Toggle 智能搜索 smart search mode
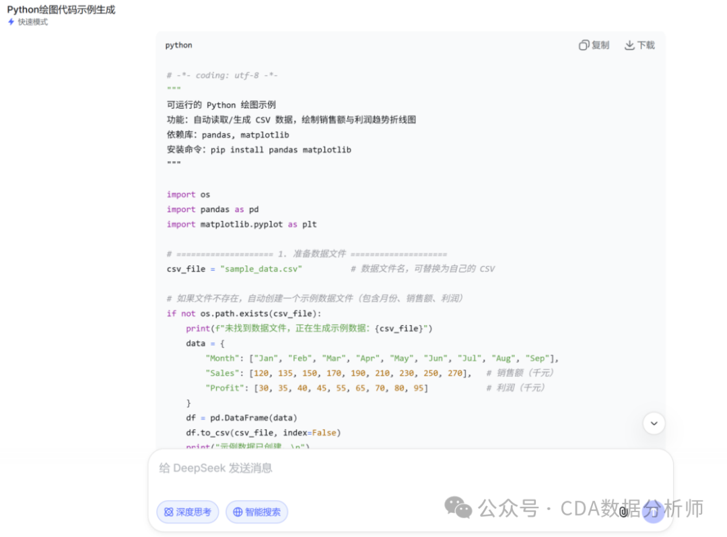This screenshot has height=537, width=727. tap(257, 512)
